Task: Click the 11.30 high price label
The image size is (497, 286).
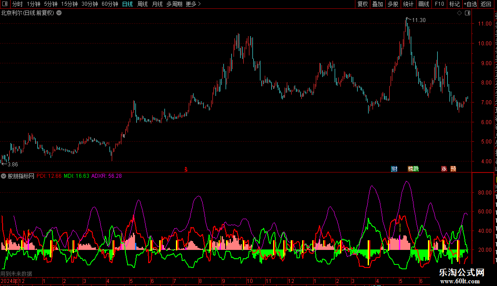Action: pyautogui.click(x=419, y=20)
